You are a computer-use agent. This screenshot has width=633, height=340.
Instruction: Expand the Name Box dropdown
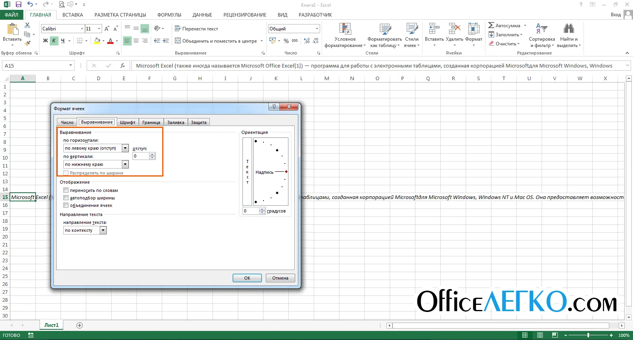pos(71,66)
